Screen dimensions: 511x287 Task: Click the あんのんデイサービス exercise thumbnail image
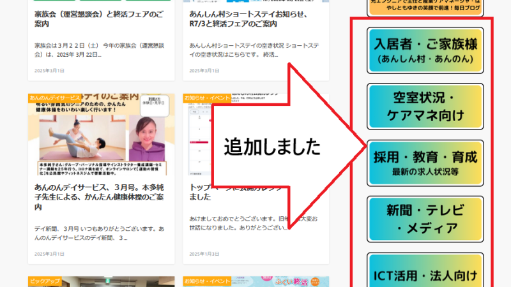point(102,135)
